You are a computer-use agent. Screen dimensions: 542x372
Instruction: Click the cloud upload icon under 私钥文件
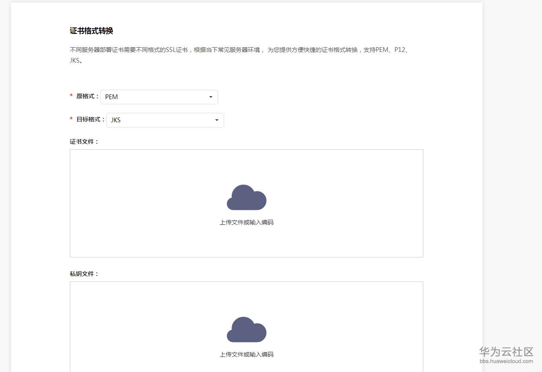(246, 330)
